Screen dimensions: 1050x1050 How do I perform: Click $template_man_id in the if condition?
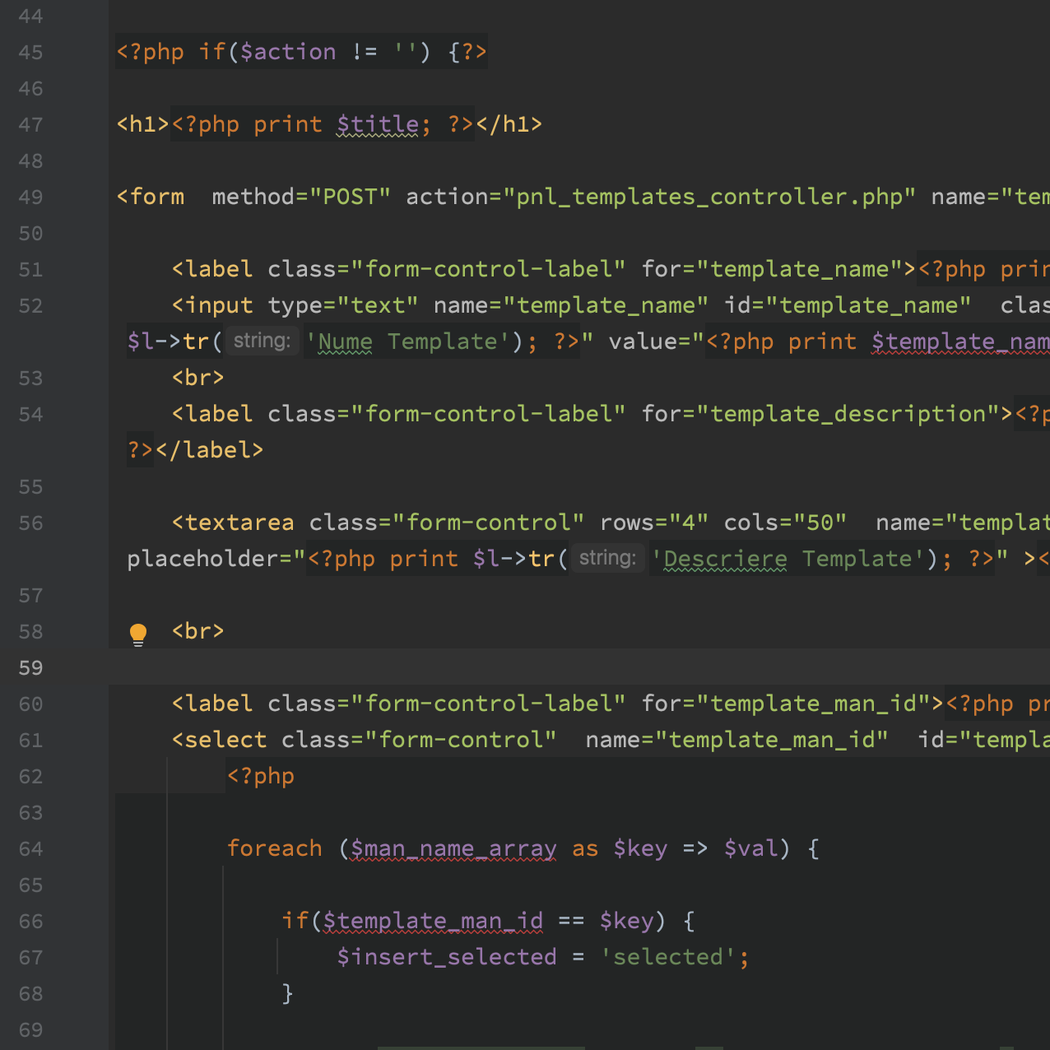pos(433,921)
